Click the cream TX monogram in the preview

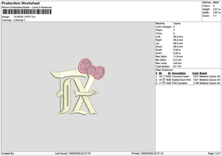(x=74, y=92)
